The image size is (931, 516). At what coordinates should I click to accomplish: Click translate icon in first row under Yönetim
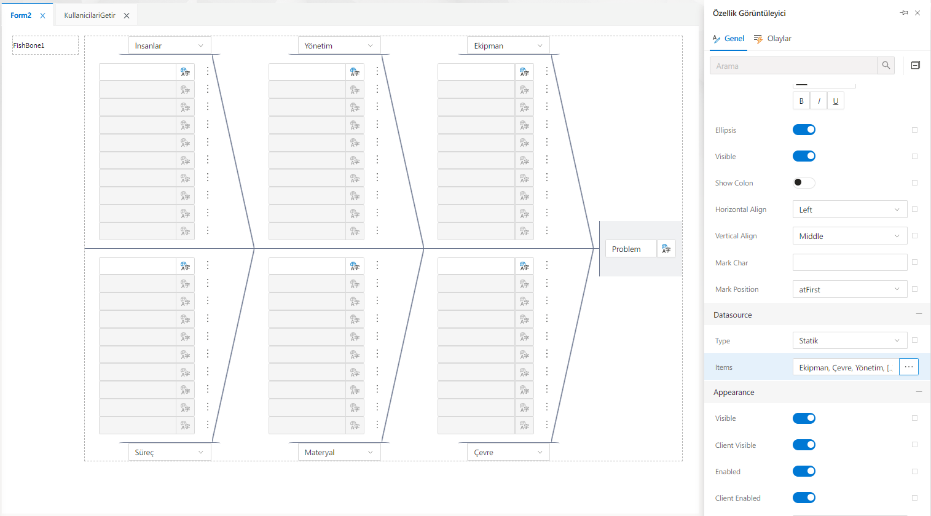tap(355, 72)
